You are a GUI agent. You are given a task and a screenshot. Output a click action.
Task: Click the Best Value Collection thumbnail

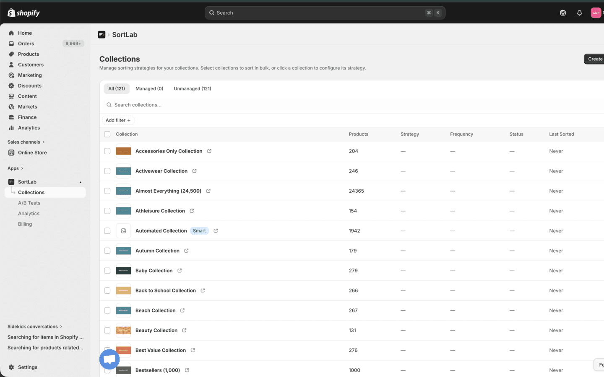[x=123, y=350]
